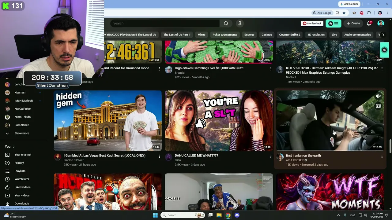Open Watch later in sidebar
The image size is (392, 220).
[x=22, y=179]
